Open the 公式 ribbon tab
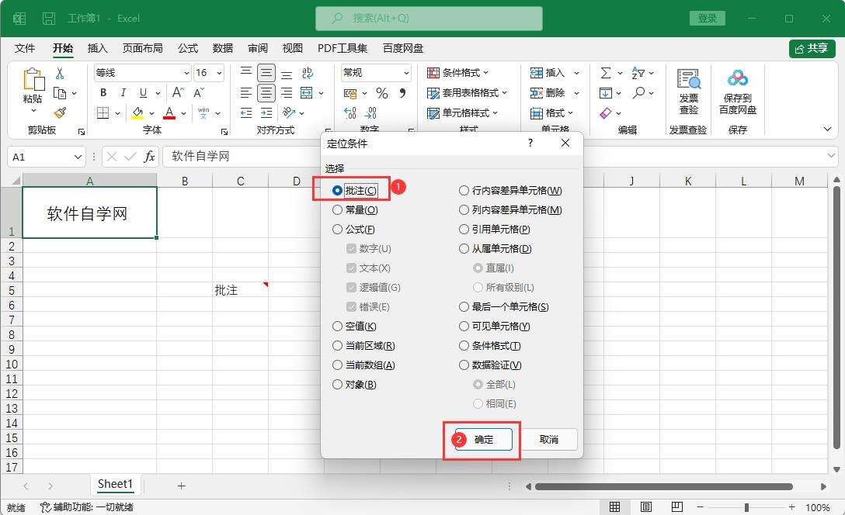 (x=188, y=48)
